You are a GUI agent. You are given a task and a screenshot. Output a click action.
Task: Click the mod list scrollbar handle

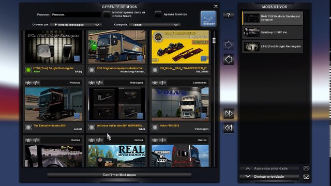coord(214,40)
